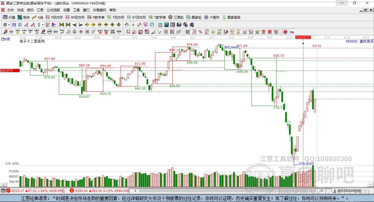The image size is (374, 202).
Task: Select the parallel lines tool
Action: tap(178, 32)
